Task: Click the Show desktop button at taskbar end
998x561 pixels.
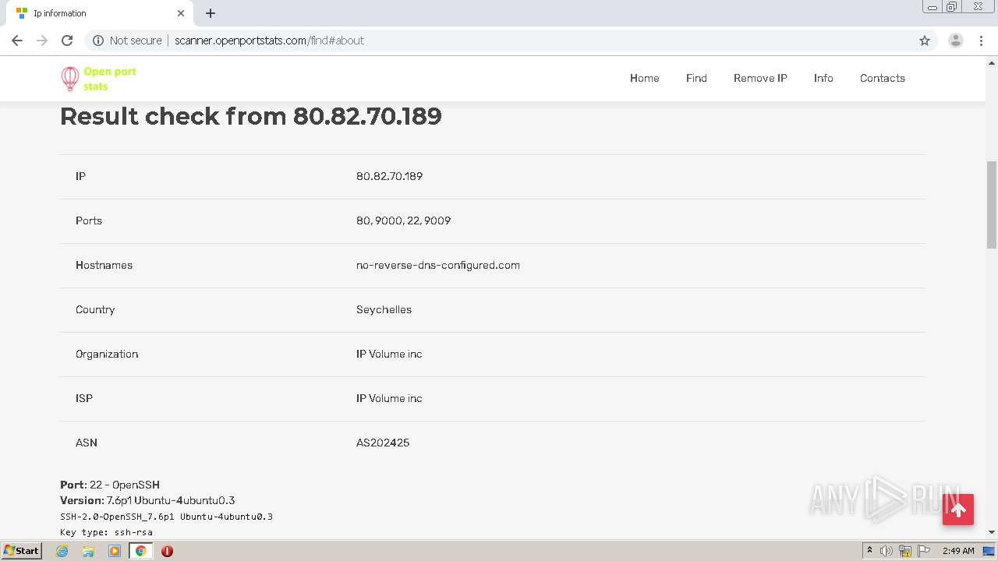Action: coord(989,551)
